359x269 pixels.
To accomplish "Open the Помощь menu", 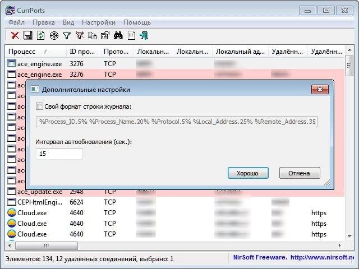I will [137, 22].
